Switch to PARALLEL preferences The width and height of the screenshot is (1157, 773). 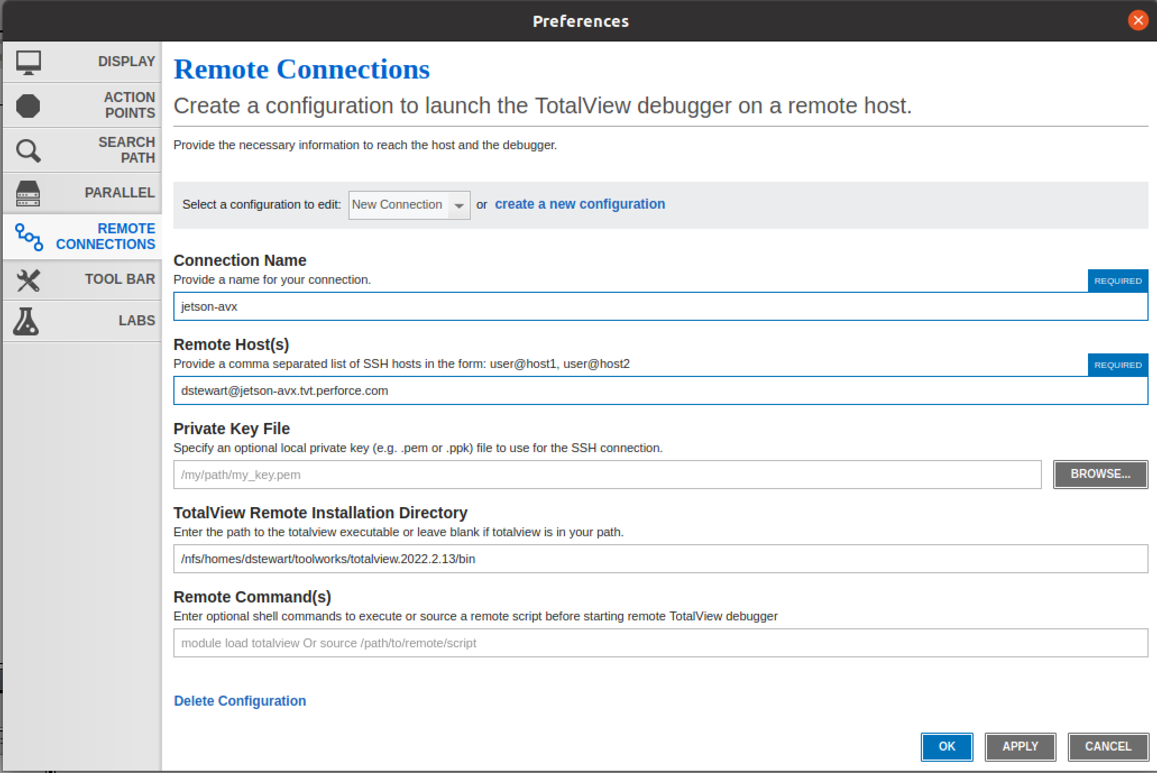point(82,193)
